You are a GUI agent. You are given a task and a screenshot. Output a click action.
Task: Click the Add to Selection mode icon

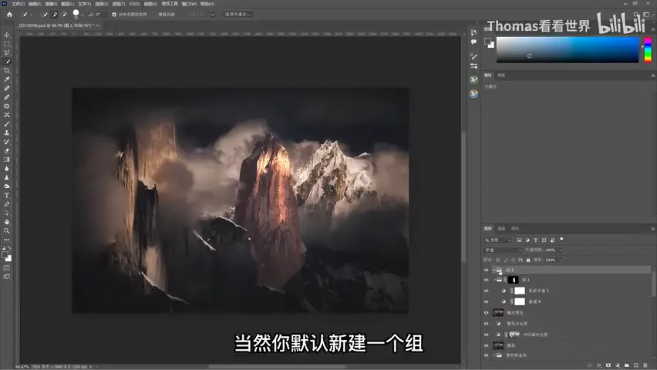tap(54, 14)
